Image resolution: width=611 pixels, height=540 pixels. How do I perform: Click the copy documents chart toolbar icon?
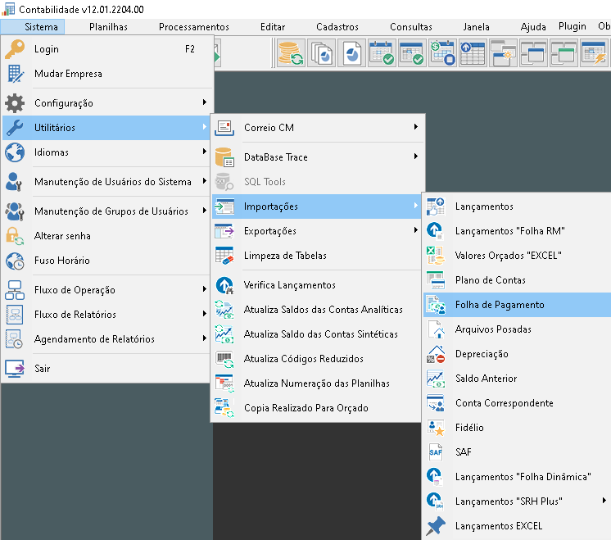click(x=322, y=53)
